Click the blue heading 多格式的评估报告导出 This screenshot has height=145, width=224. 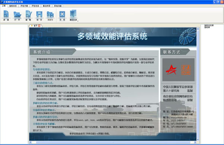point(46,117)
